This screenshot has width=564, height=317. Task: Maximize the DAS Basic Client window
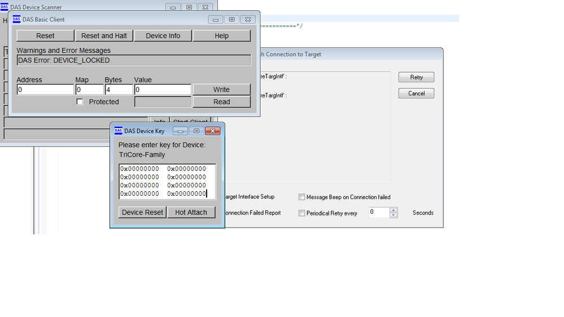(231, 19)
